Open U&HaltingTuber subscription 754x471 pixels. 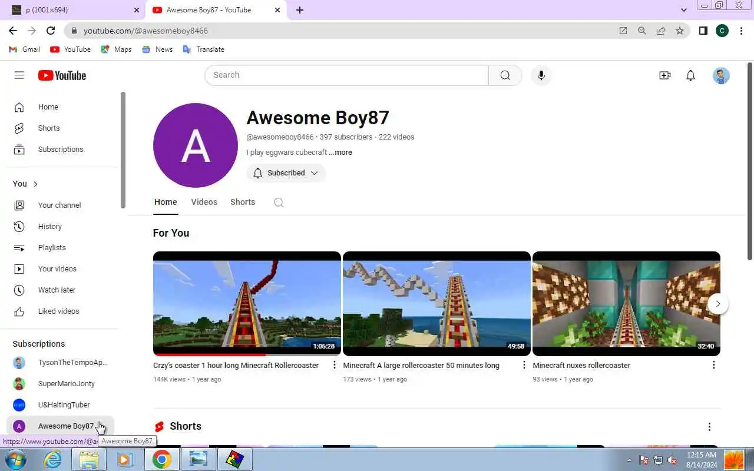[x=61, y=405]
